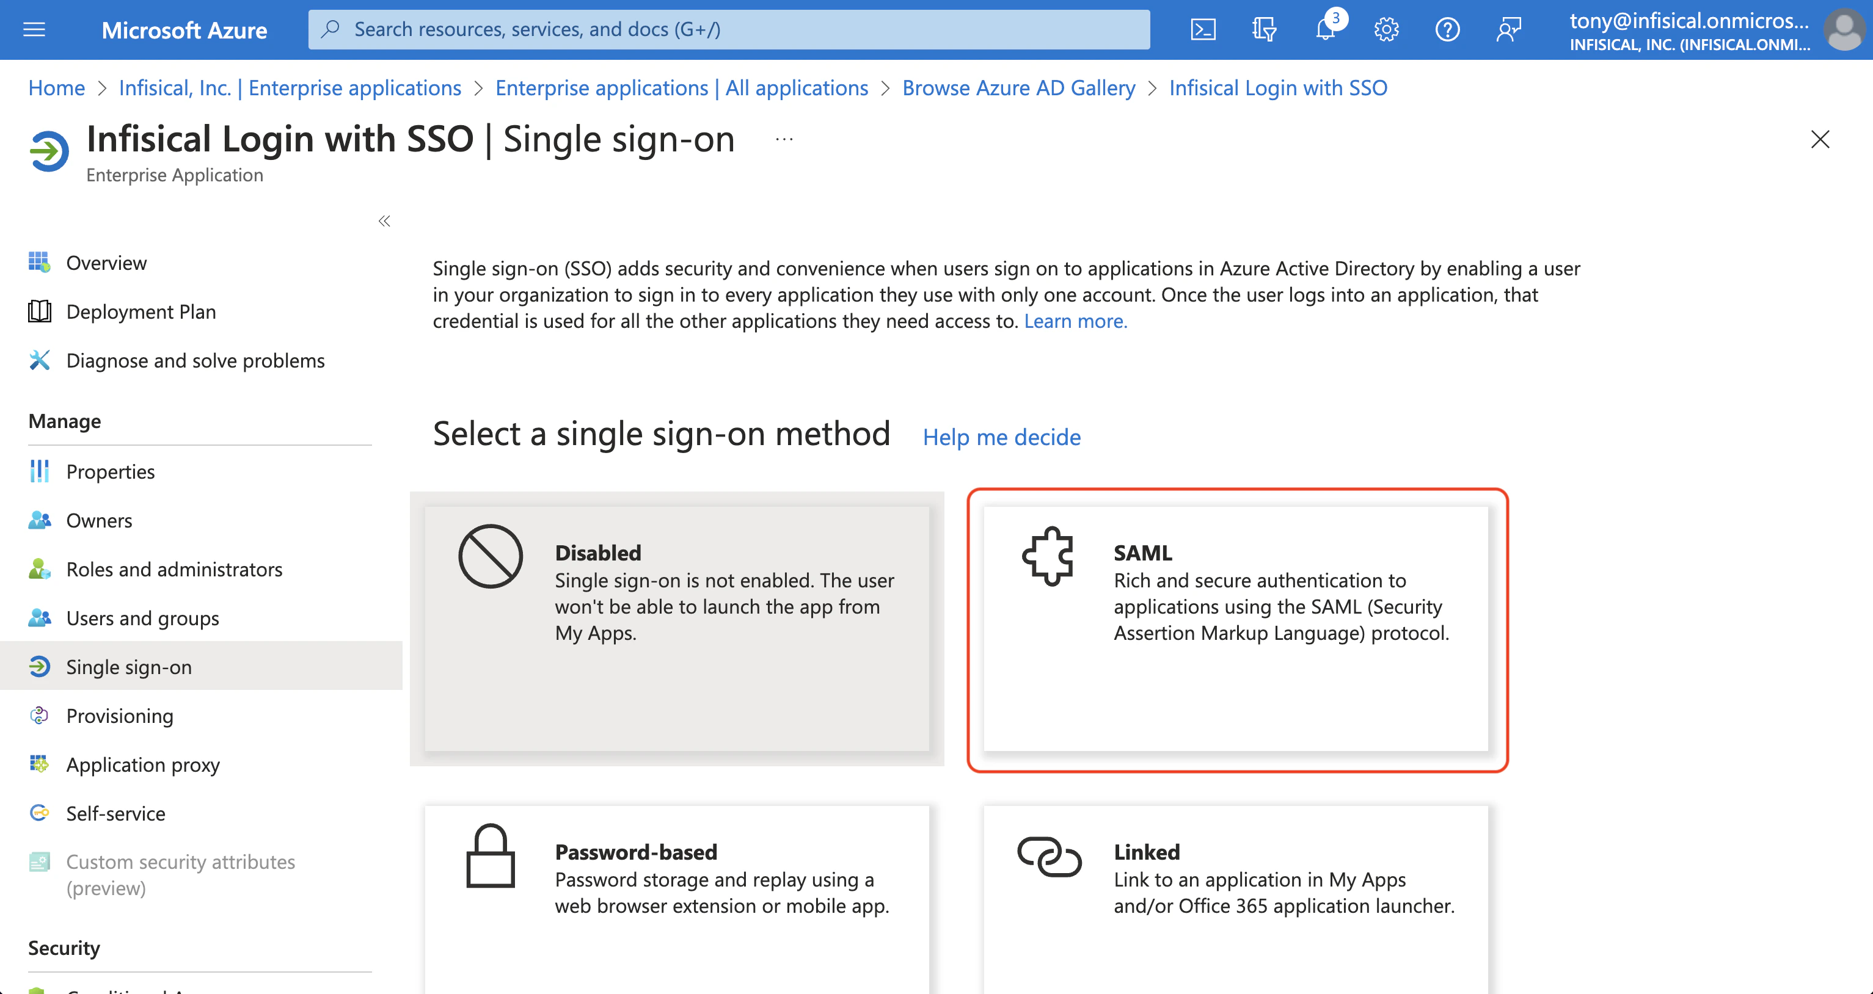Go to Infisical, Inc. | Enterprise applications breadcrumb
The width and height of the screenshot is (1873, 994).
290,88
